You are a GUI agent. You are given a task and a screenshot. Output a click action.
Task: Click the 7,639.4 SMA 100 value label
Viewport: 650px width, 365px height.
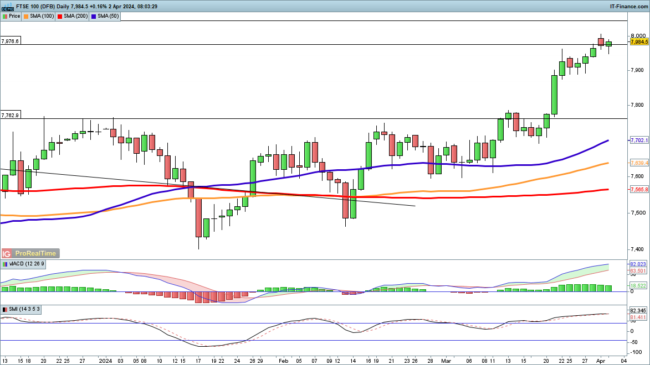click(x=639, y=163)
